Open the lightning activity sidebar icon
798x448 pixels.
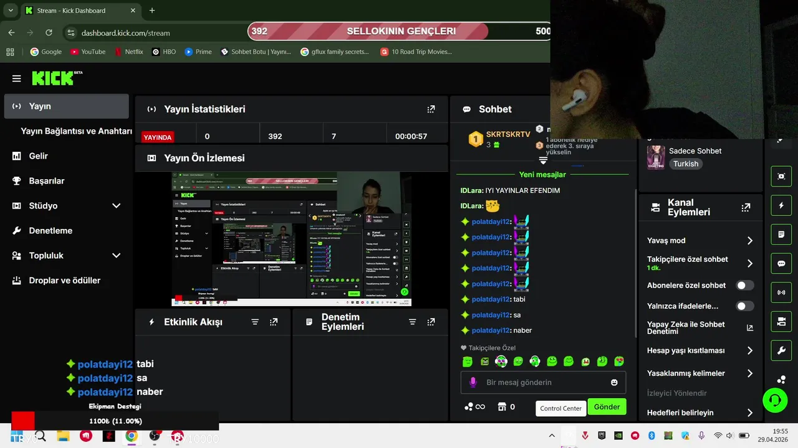[x=781, y=205]
